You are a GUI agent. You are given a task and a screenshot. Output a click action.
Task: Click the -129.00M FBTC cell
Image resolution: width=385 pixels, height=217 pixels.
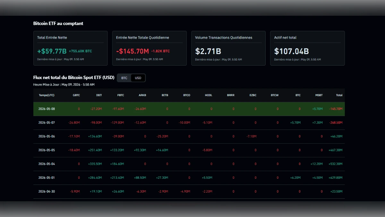(x=117, y=123)
